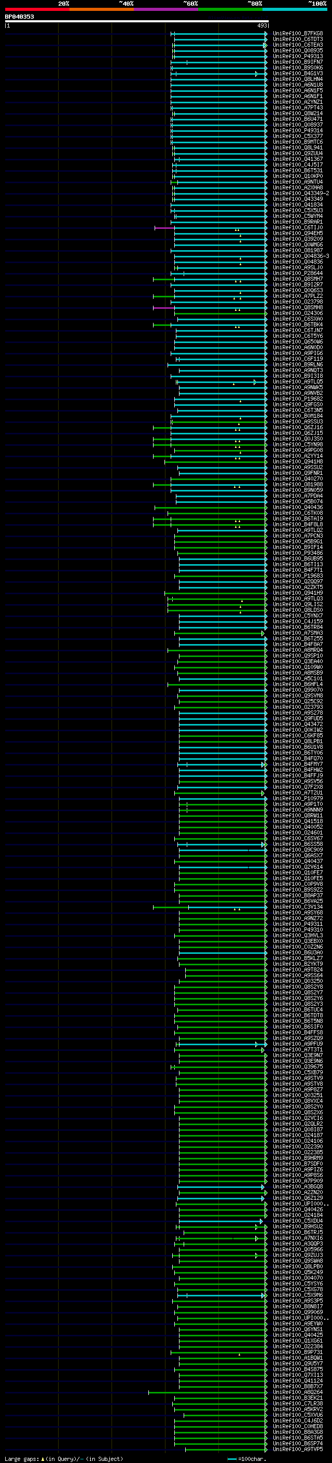Click hit label UniRef100_C0HED8
Image resolution: width=332 pixels, height=1463 pixels.
[x=298, y=1427]
